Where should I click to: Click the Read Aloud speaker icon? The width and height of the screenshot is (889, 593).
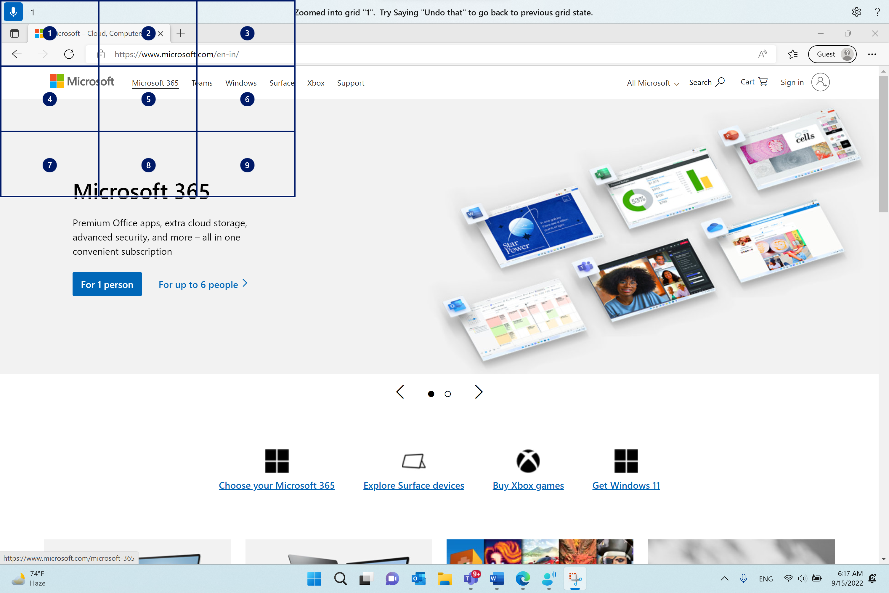[x=761, y=54]
